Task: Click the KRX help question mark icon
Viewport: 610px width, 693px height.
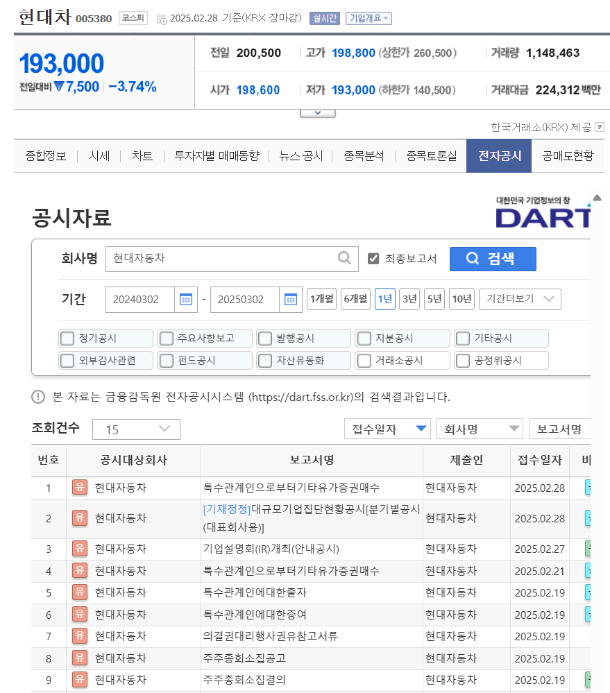Action: point(600,127)
